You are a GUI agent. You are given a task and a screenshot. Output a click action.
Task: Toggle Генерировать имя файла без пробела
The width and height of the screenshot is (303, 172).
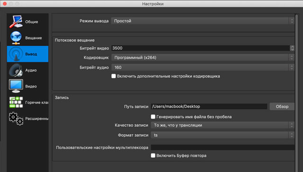point(153,117)
